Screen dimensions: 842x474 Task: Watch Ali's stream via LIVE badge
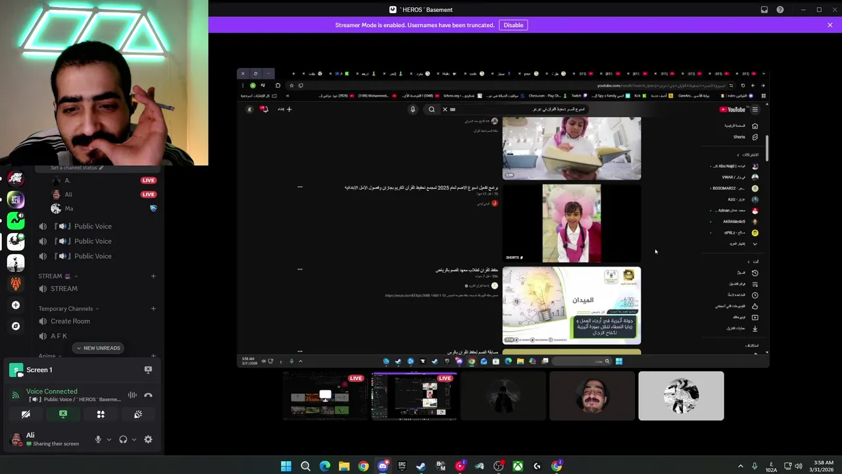coord(149,194)
